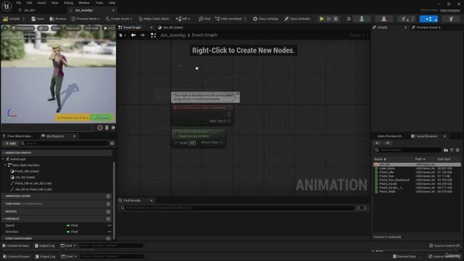The width and height of the screenshot is (464, 261).
Task: Toggle Show flags in preview viewport
Action: coord(57,28)
